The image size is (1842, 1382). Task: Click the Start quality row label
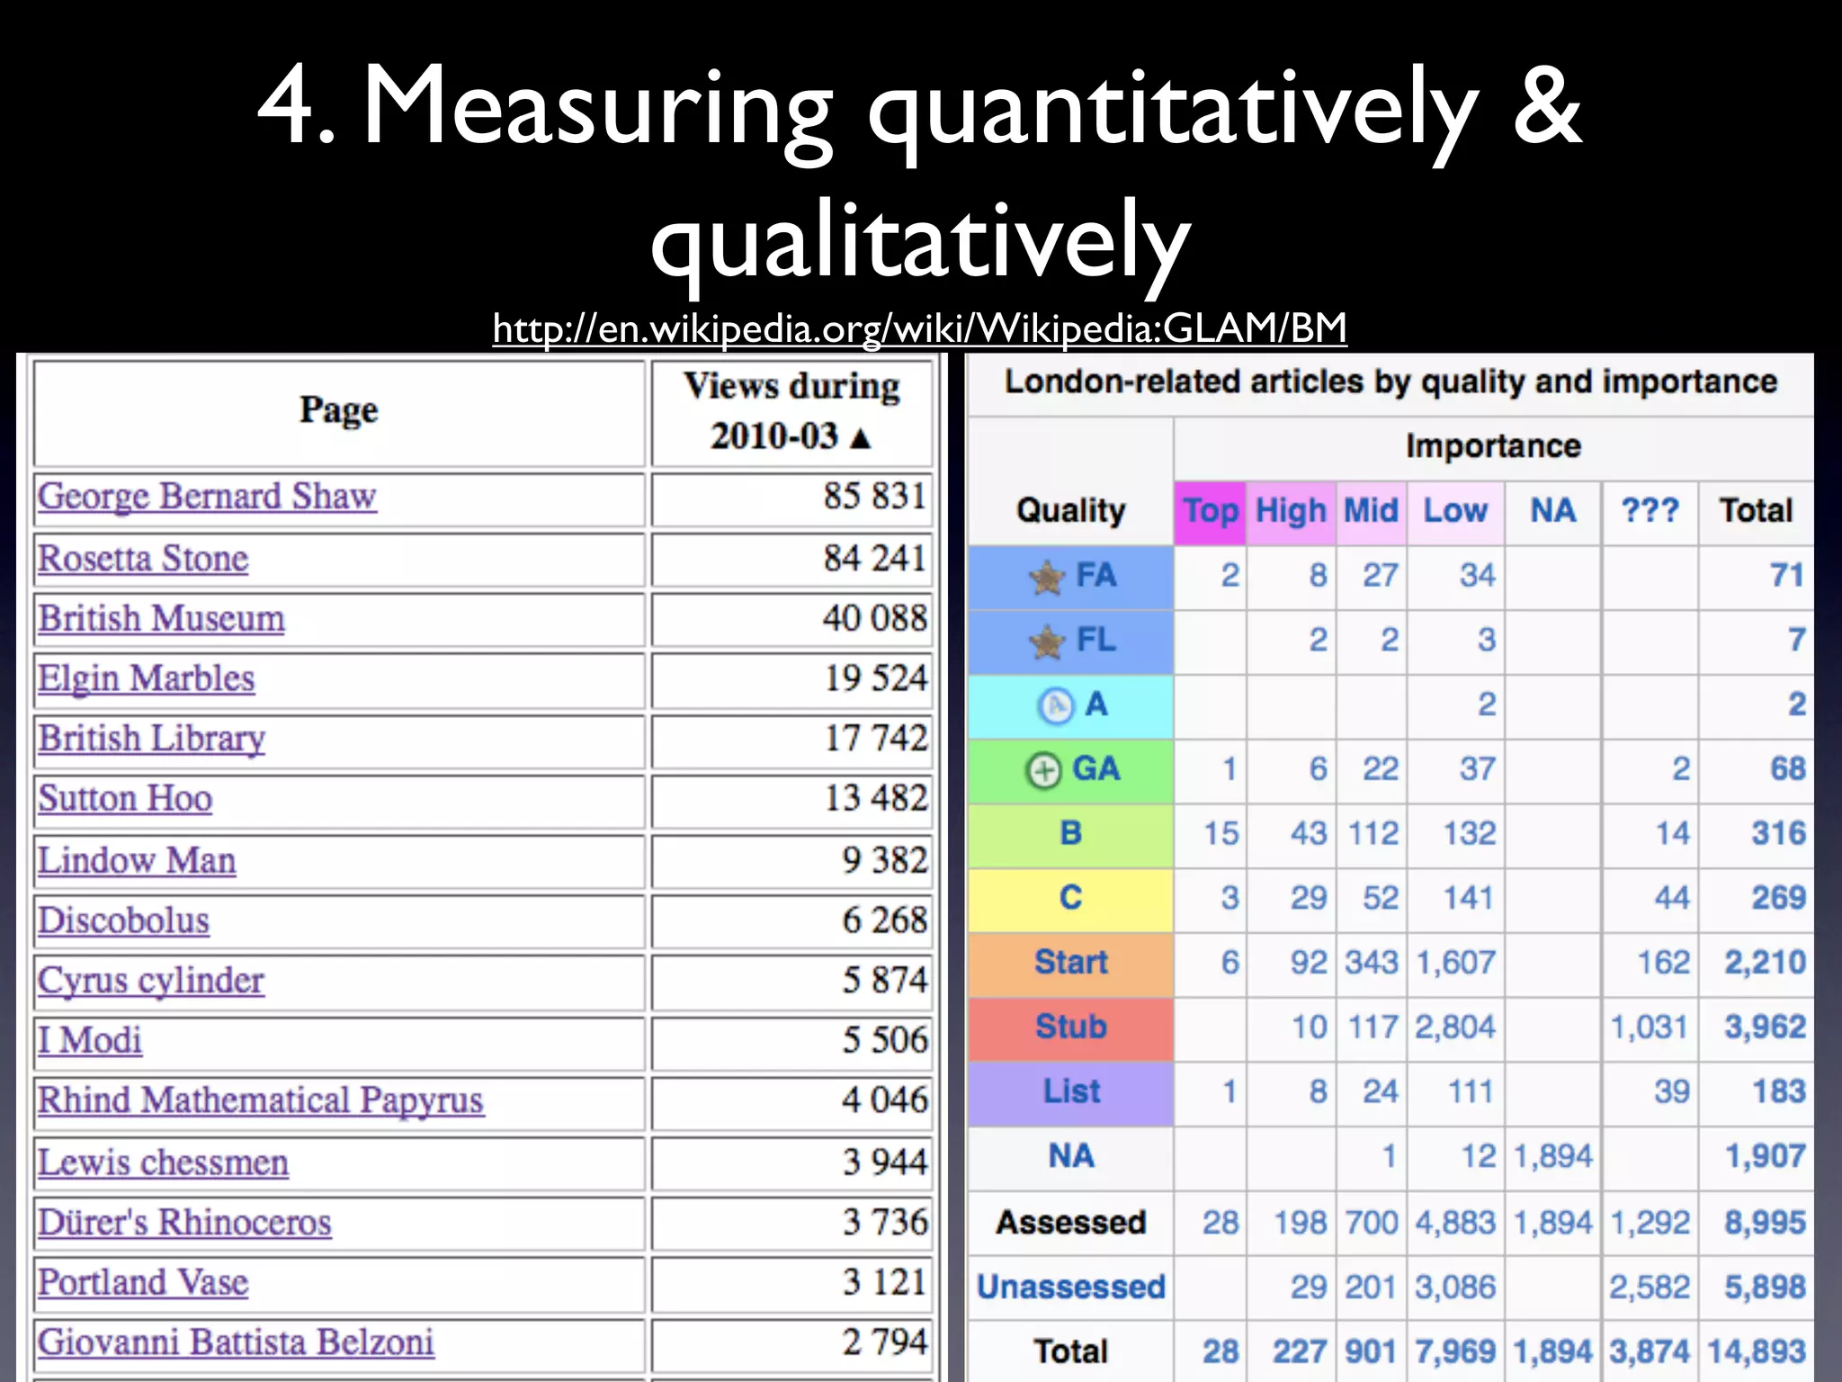pos(1070,963)
